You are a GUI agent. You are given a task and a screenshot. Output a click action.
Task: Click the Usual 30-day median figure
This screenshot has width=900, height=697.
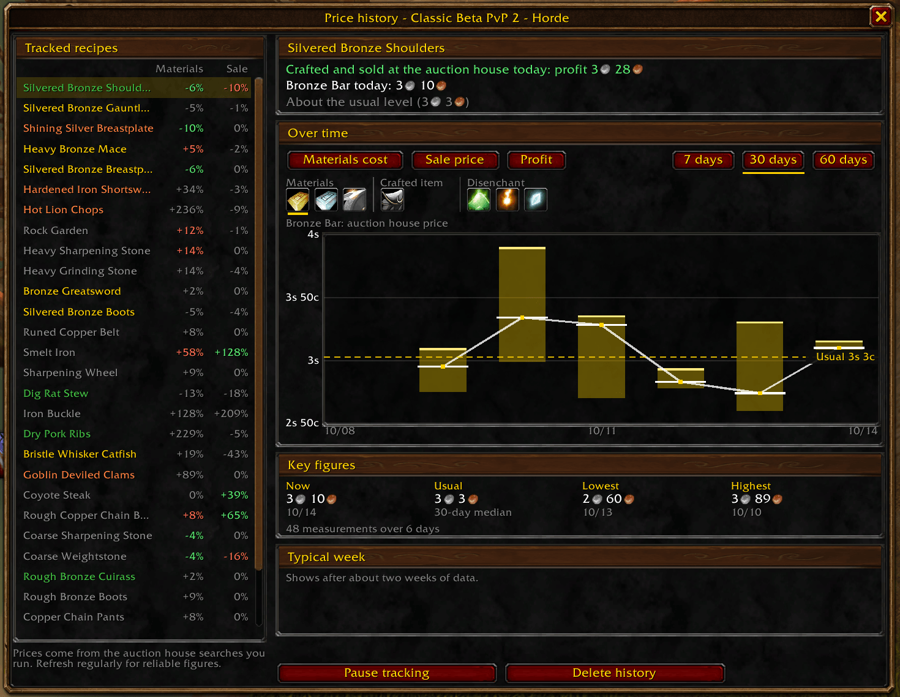pyautogui.click(x=456, y=499)
